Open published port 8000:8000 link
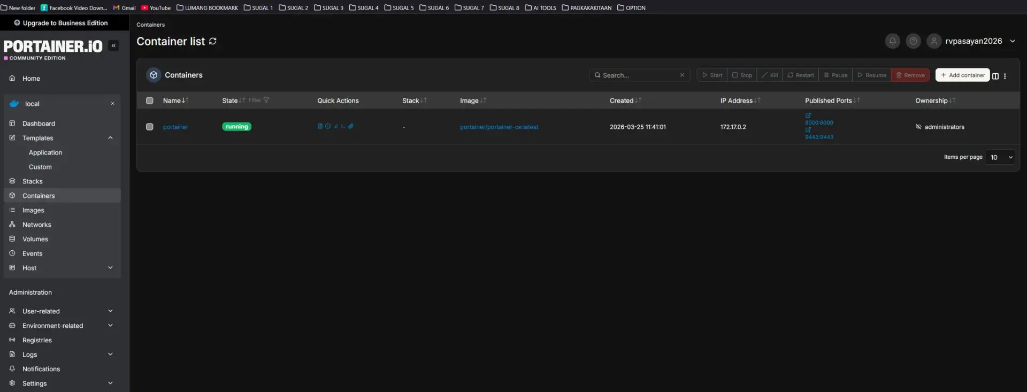 pos(819,122)
